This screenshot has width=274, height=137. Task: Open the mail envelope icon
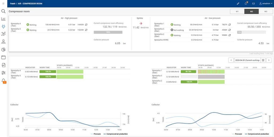pos(253,3)
